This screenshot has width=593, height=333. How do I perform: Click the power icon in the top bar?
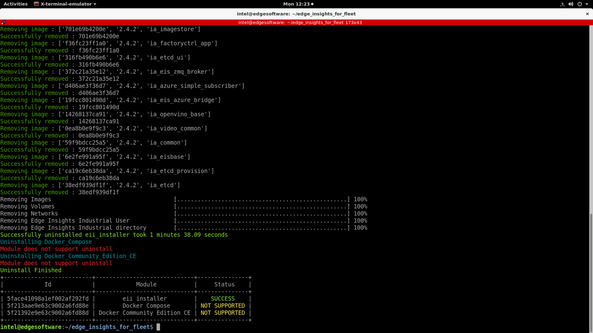[580, 4]
